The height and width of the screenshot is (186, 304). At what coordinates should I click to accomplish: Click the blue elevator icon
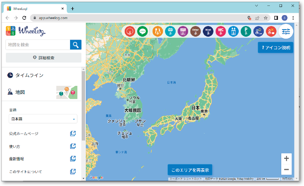(x=233, y=31)
